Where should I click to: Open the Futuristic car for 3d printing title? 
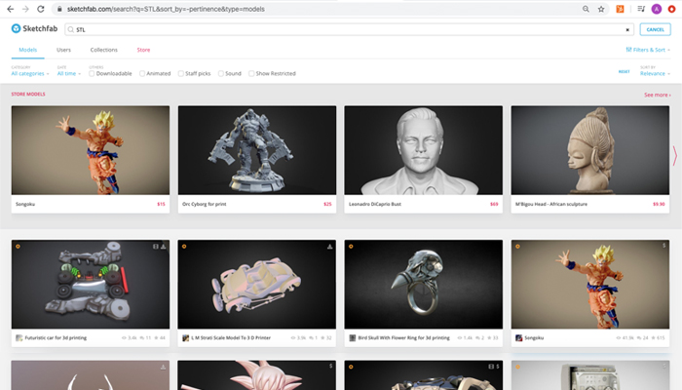[56, 337]
